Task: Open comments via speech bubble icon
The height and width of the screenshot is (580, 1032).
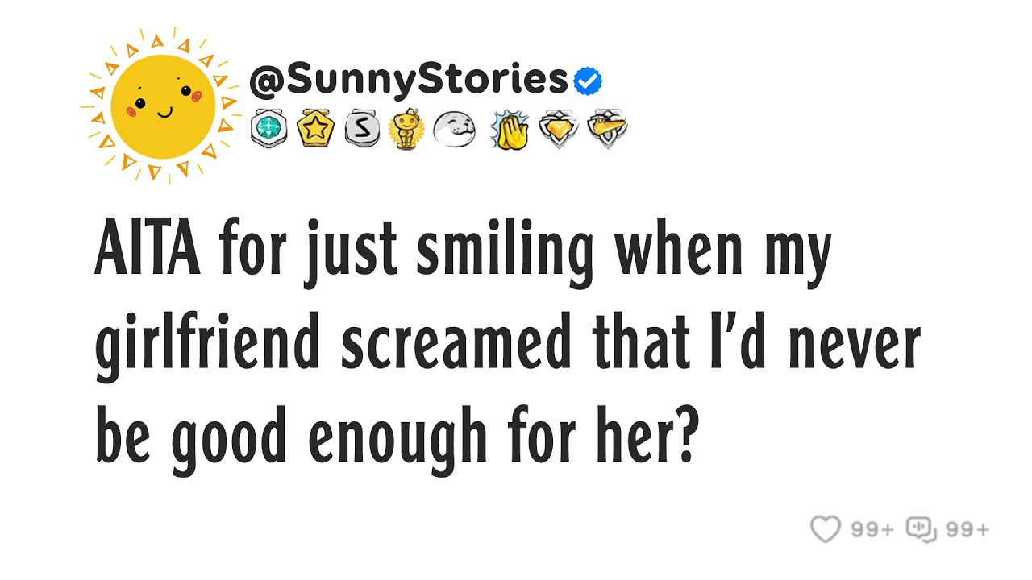Action: (922, 529)
